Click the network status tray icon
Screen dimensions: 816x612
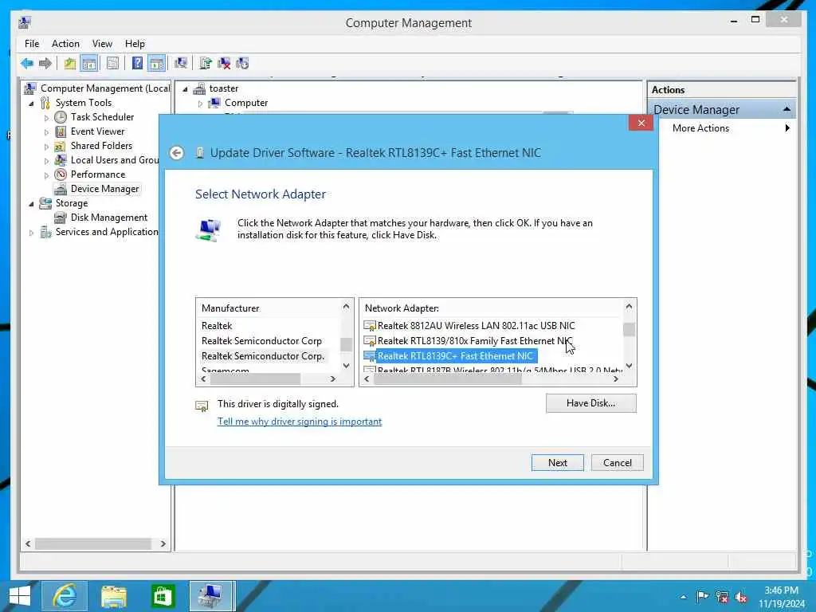coord(722,596)
